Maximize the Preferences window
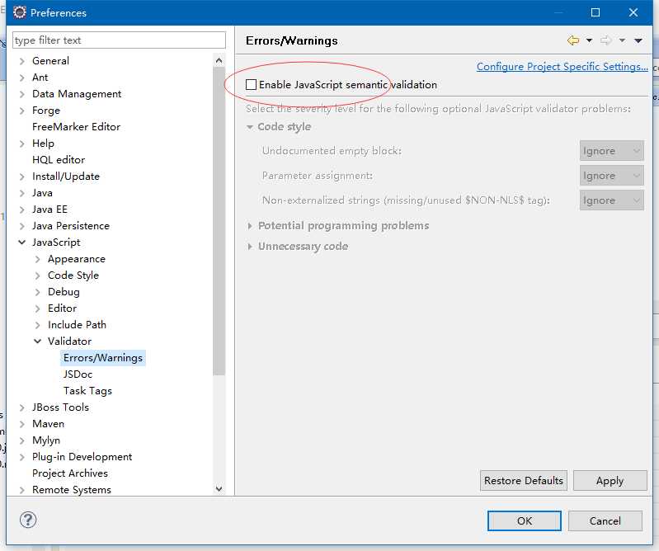This screenshot has width=659, height=551. pyautogui.click(x=595, y=12)
